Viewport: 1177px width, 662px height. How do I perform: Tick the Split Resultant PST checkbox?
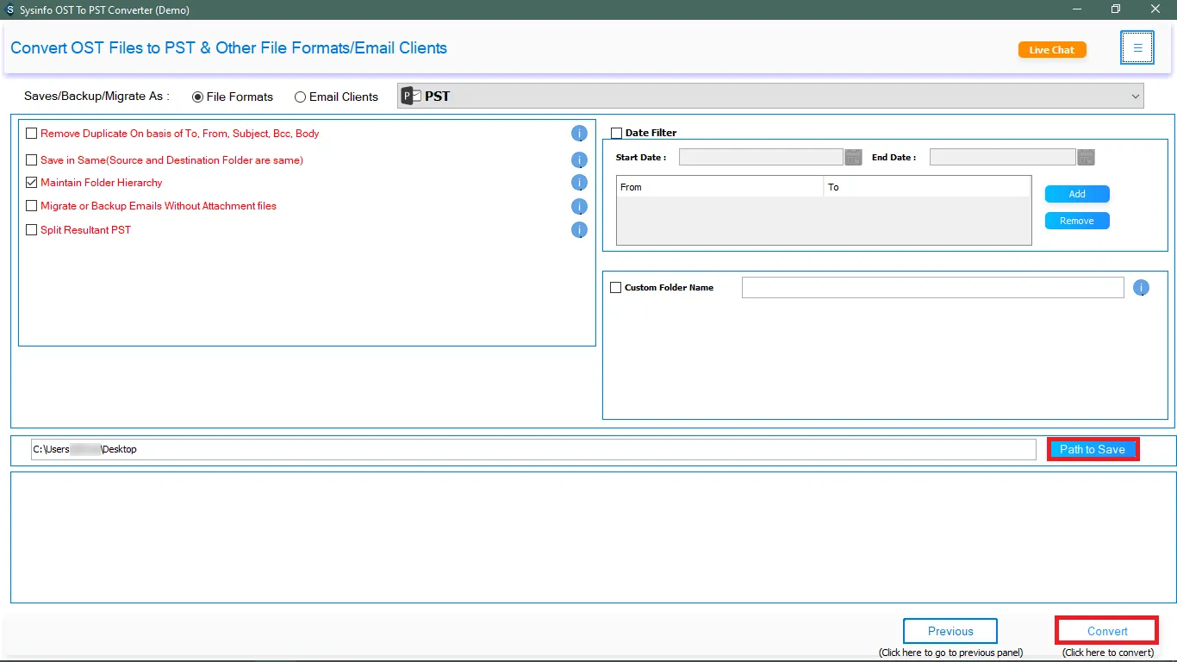[x=32, y=230]
